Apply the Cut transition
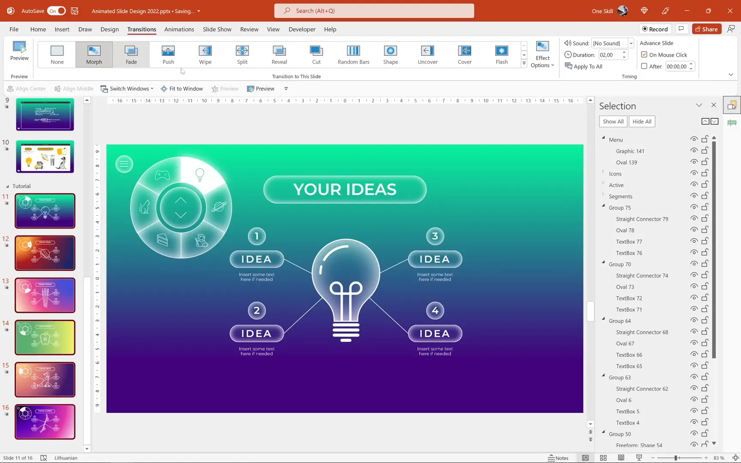The image size is (741, 463). pos(316,54)
